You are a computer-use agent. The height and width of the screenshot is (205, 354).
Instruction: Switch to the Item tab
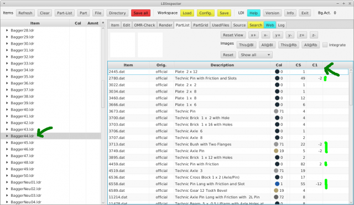[115, 25]
